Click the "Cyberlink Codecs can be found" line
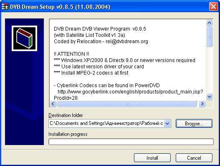 [107, 86]
